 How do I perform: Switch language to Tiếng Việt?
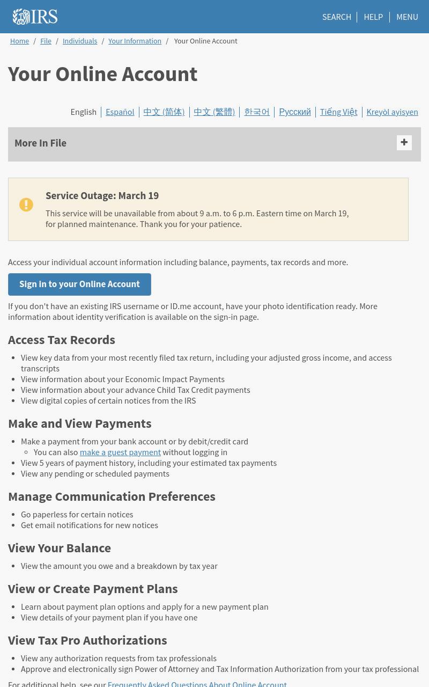(338, 112)
